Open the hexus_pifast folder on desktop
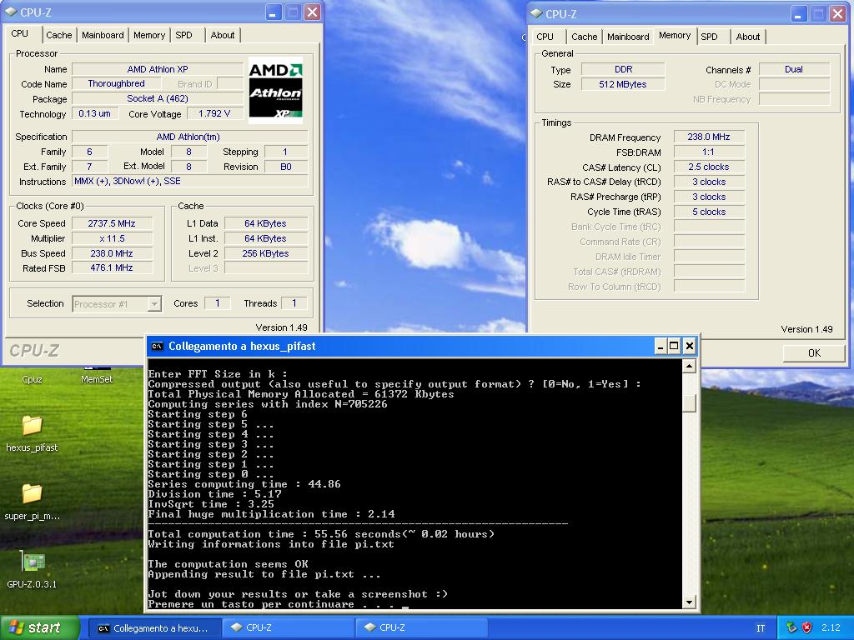Image resolution: width=854 pixels, height=640 pixels. click(x=32, y=433)
